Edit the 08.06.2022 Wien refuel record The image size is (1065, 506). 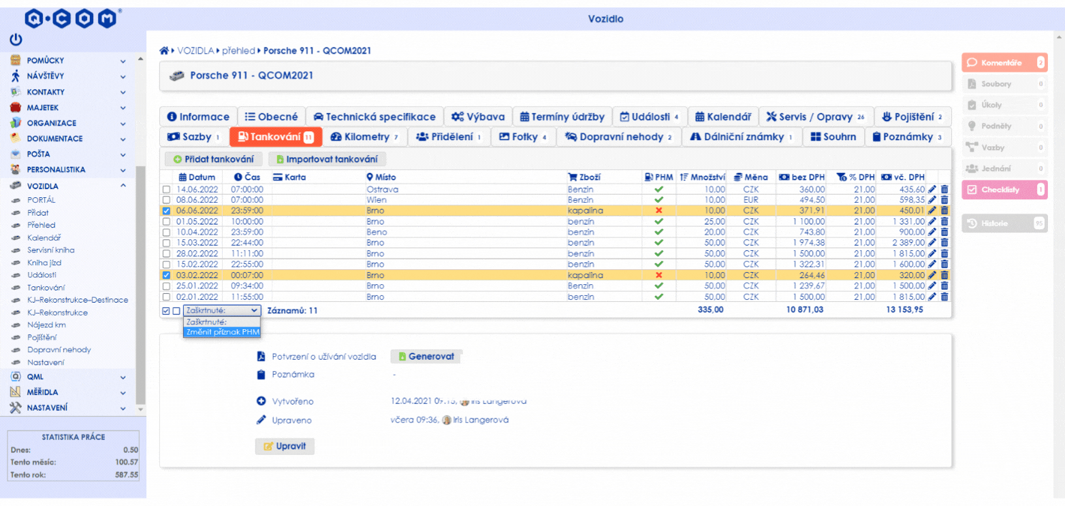[x=932, y=200]
